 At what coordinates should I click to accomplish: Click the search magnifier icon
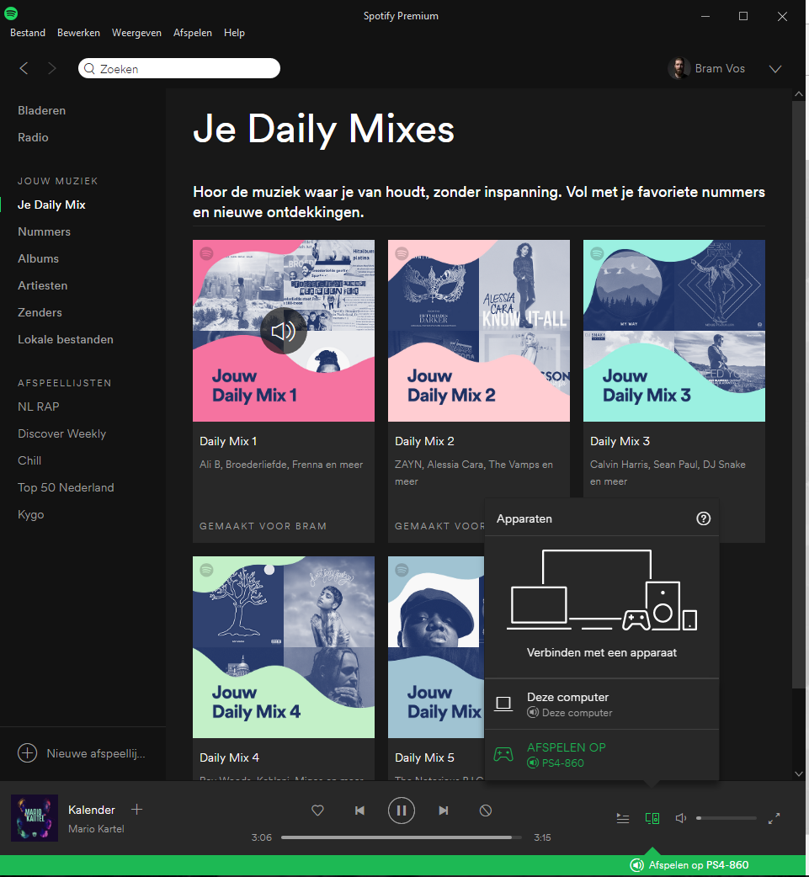point(89,68)
